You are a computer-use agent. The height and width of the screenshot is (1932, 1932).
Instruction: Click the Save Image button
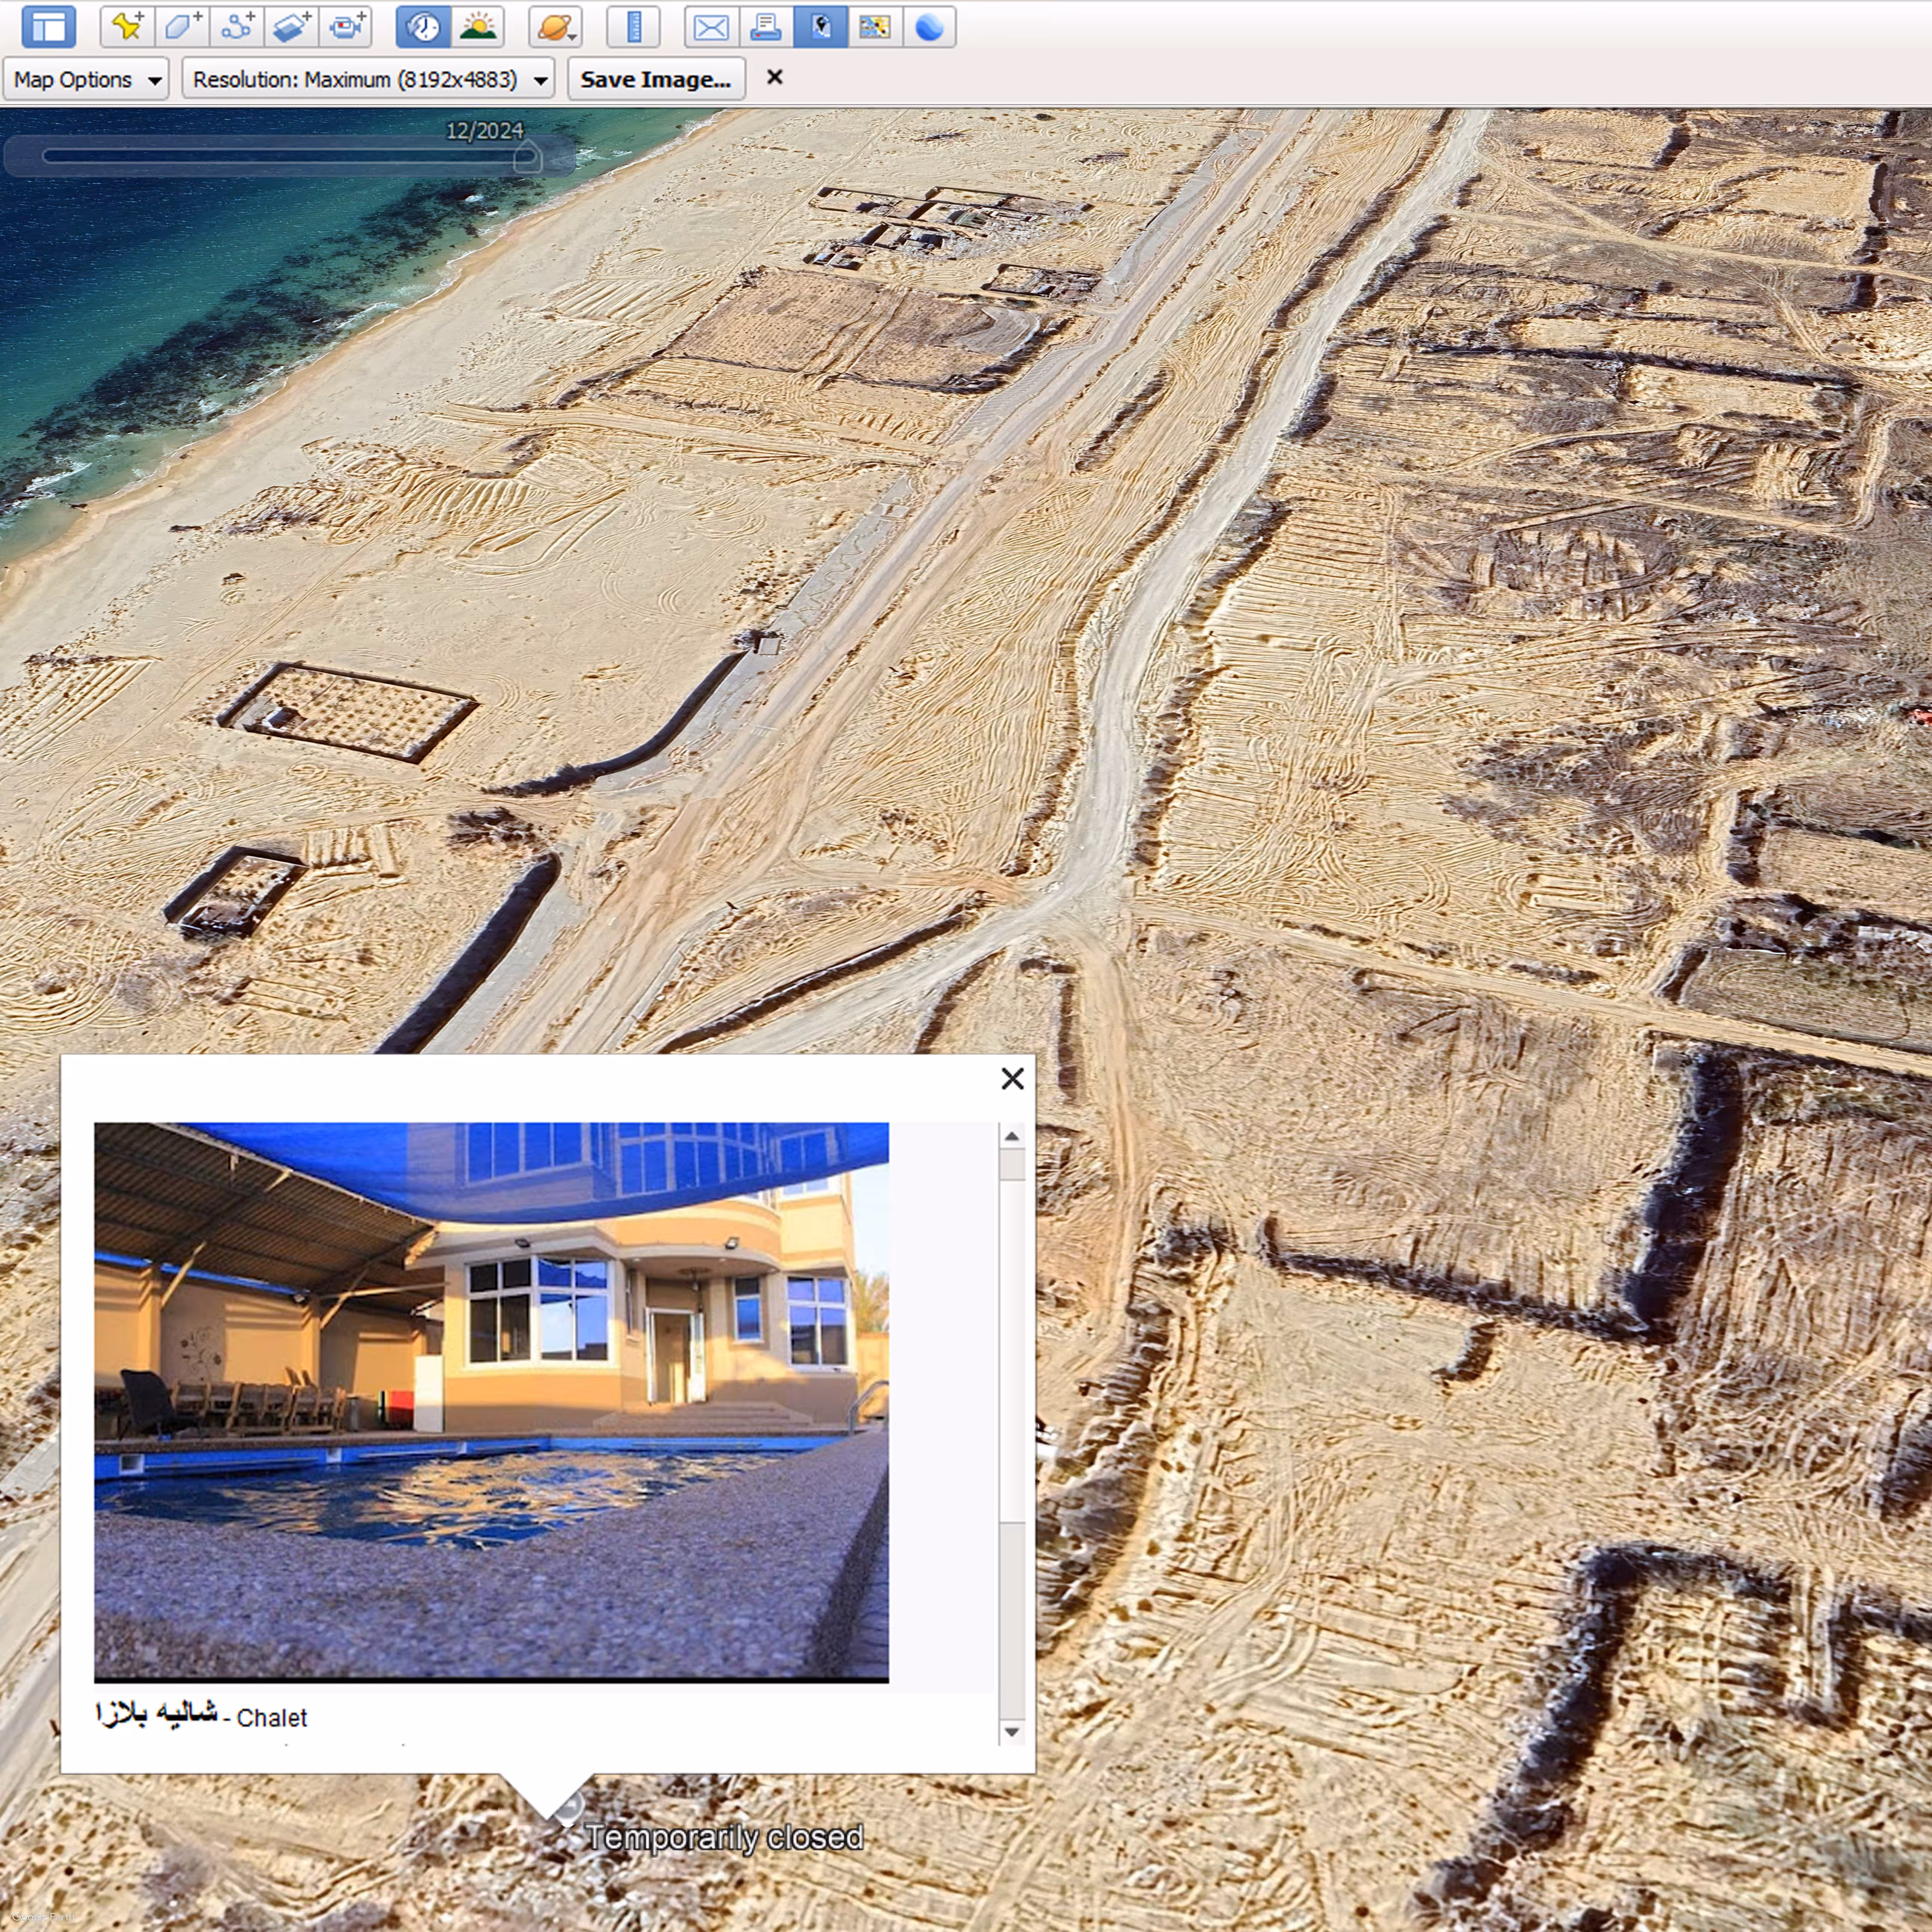pos(656,79)
